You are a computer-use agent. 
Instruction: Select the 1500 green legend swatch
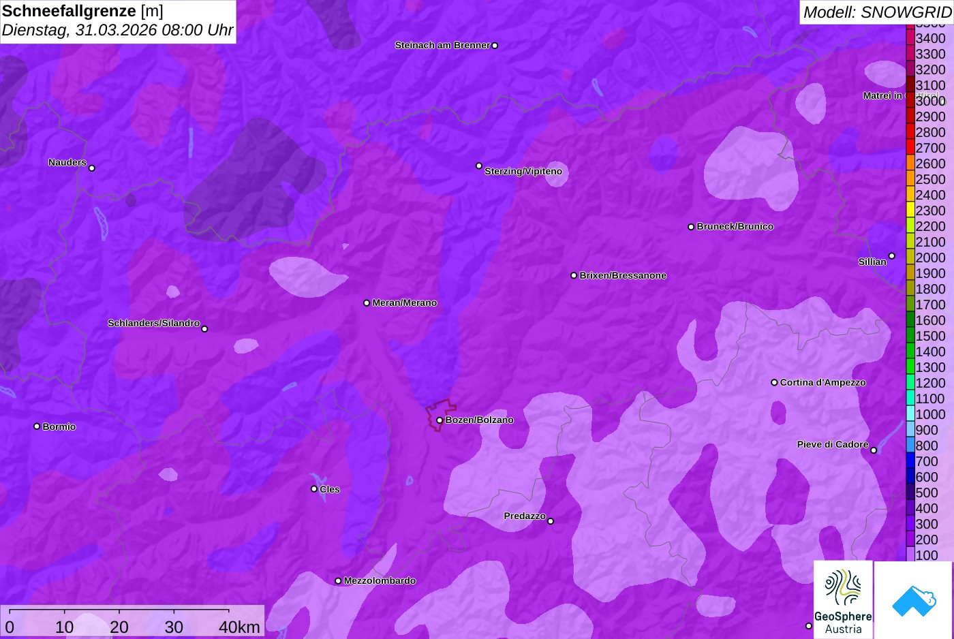tap(910, 334)
